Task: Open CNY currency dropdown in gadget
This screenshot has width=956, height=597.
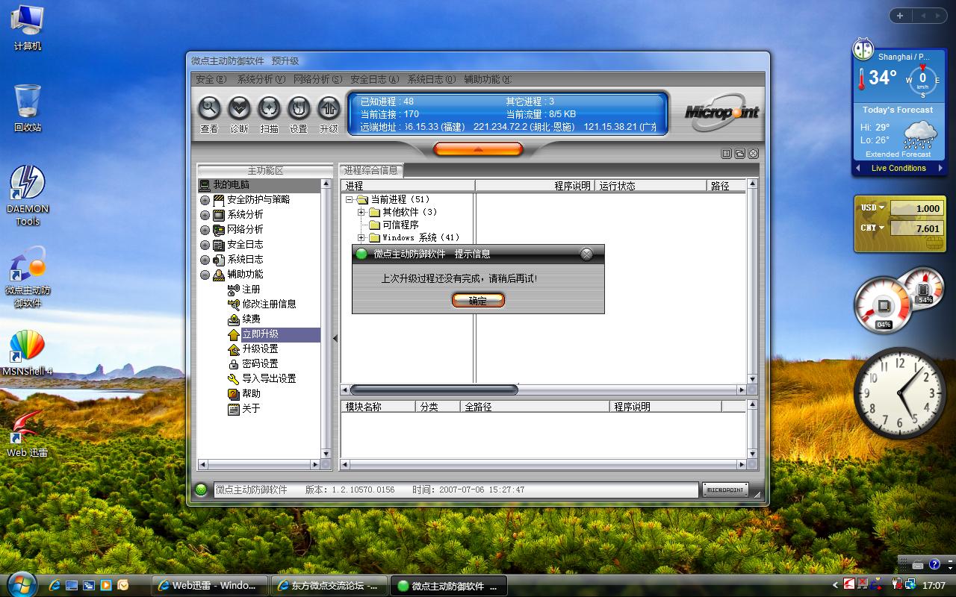Action: click(872, 228)
